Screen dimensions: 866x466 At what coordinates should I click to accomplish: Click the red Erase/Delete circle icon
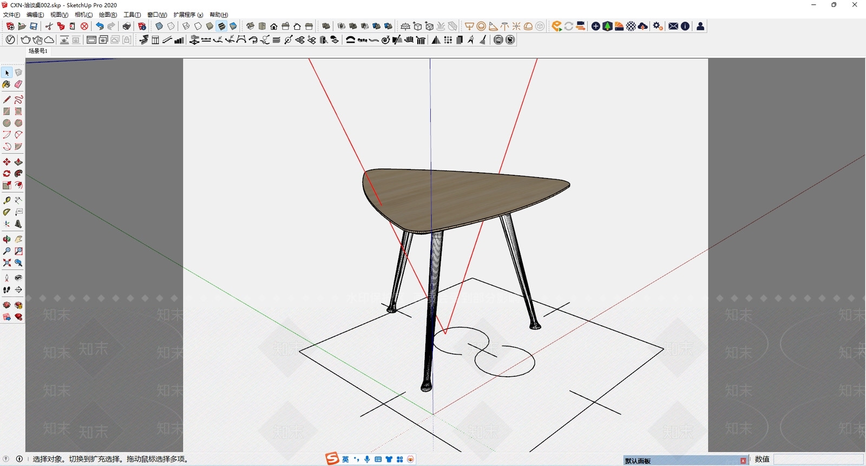84,26
